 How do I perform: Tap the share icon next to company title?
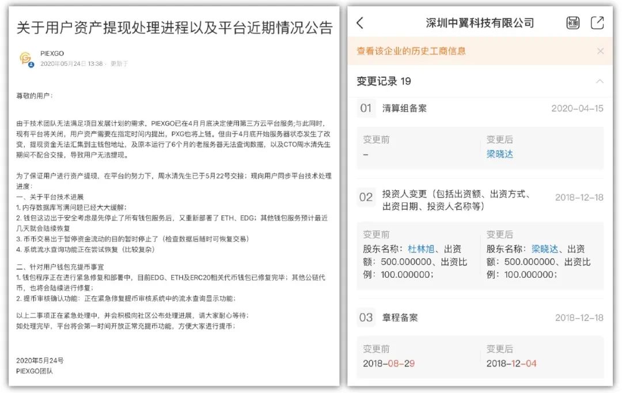pos(597,22)
